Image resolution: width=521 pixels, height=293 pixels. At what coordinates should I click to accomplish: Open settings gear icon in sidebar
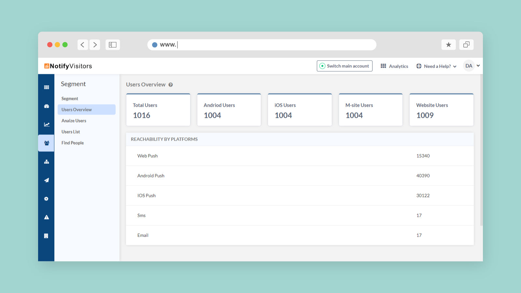click(46, 199)
